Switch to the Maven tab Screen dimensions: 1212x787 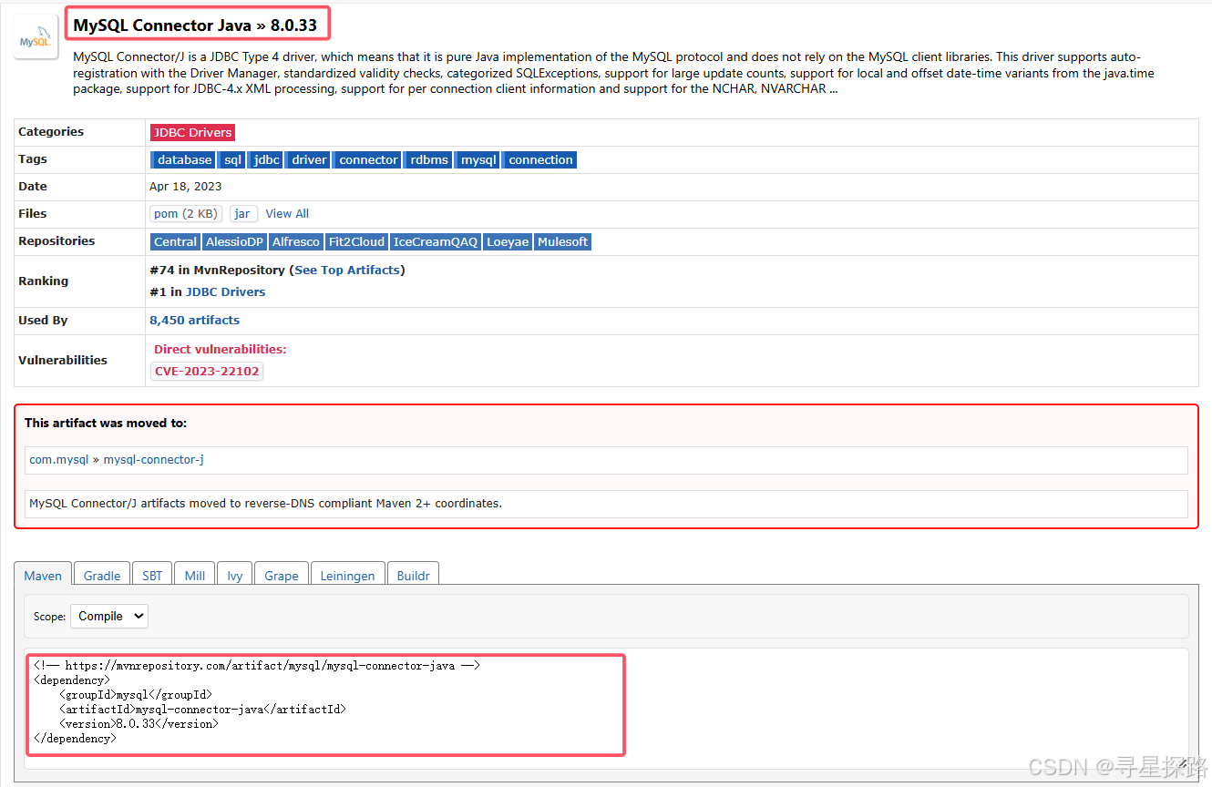pos(43,576)
